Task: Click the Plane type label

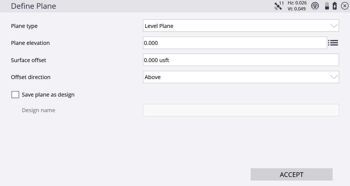Action: [24, 26]
